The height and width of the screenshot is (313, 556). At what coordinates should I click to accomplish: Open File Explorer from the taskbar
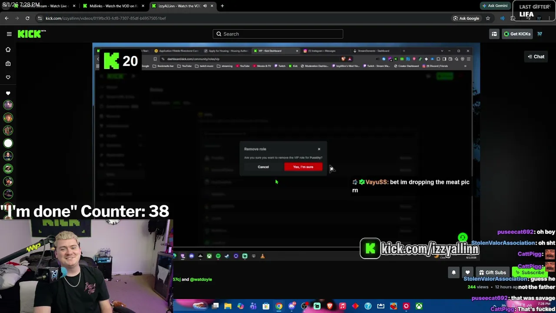coord(228,306)
